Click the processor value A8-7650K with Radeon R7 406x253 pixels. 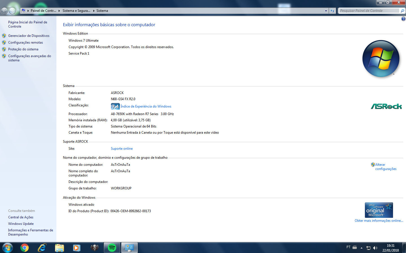point(142,114)
